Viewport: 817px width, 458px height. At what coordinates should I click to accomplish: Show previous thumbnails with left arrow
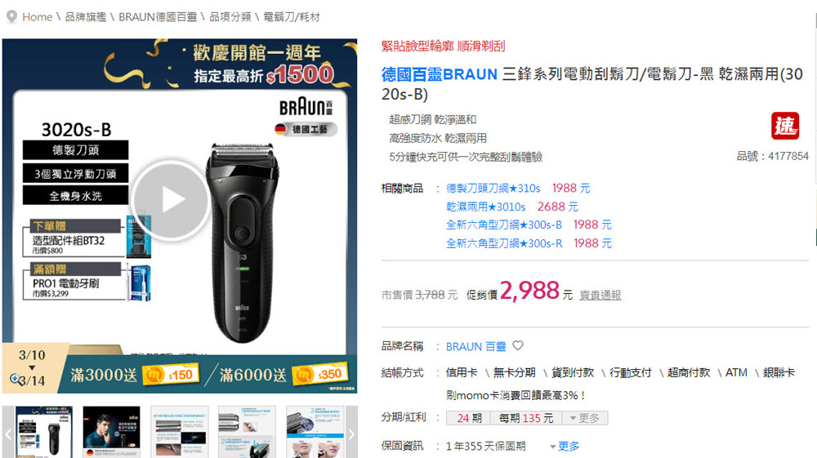[8, 434]
